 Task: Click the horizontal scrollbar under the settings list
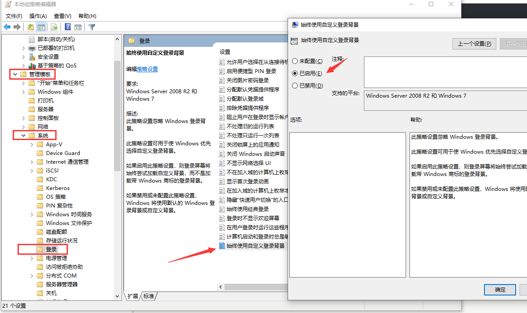[x=254, y=287]
